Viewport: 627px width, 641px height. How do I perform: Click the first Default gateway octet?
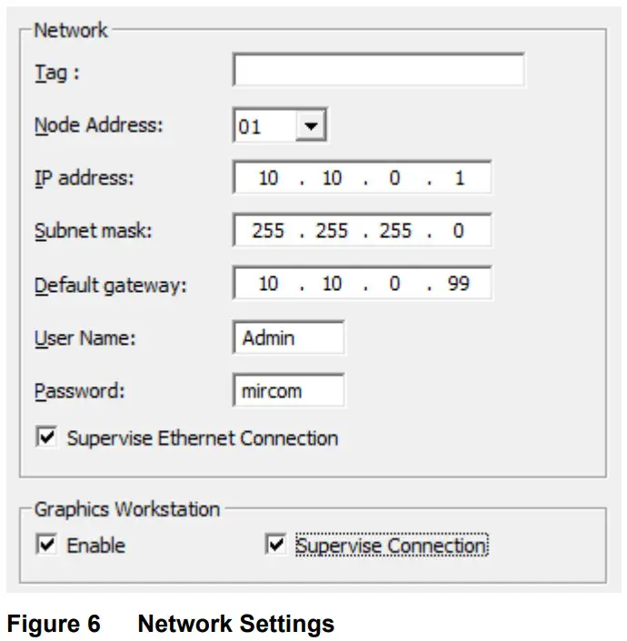click(268, 284)
